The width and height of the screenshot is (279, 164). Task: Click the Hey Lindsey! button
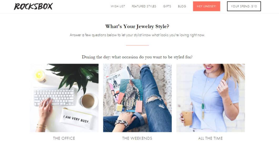click(207, 6)
